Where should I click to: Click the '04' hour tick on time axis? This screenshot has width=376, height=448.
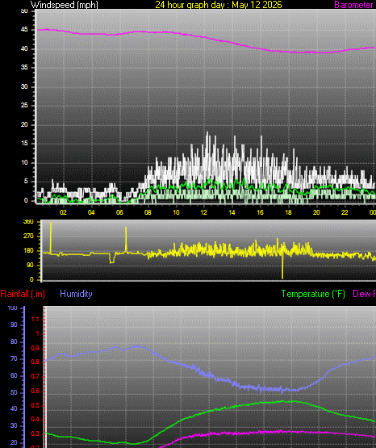(91, 212)
